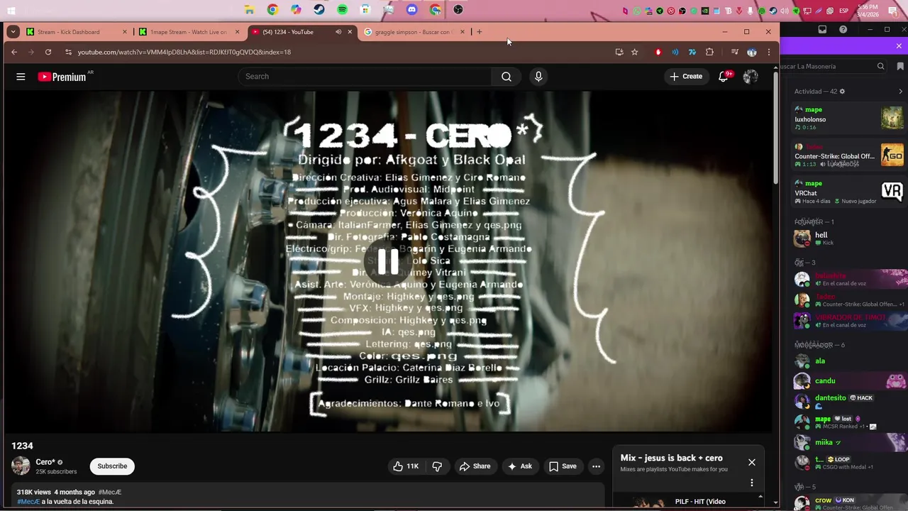The image size is (908, 511).
Task: Select member hell in Discord list
Action: [848, 238]
